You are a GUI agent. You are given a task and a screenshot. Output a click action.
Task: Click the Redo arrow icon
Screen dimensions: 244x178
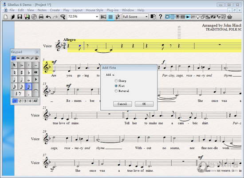(55, 17)
